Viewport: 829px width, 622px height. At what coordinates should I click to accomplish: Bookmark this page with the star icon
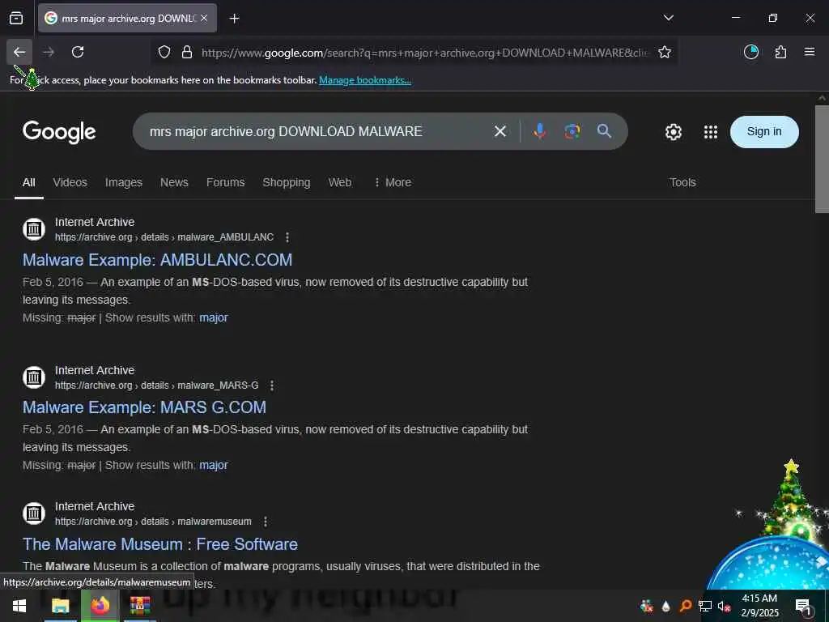665,52
